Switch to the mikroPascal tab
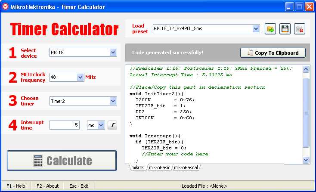 pyautogui.click(x=186, y=167)
